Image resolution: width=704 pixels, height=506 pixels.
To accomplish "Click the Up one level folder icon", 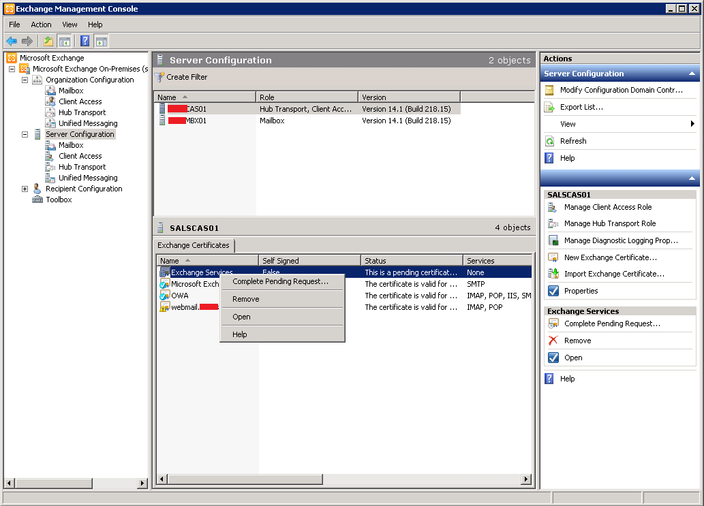I will [48, 42].
